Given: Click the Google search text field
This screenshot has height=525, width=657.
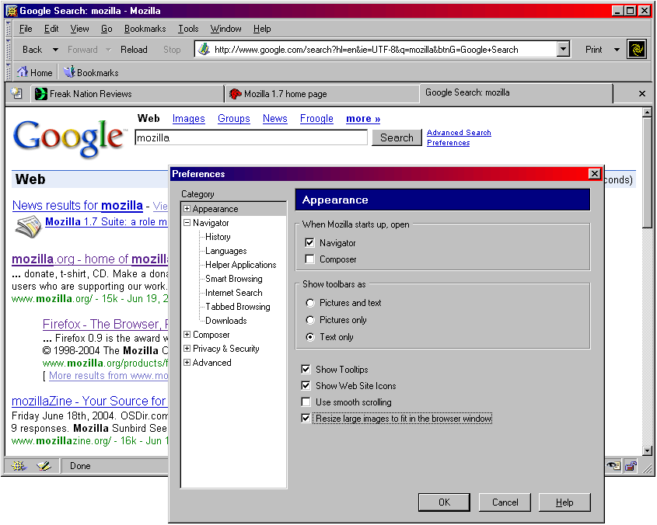Looking at the screenshot, I should coord(250,137).
